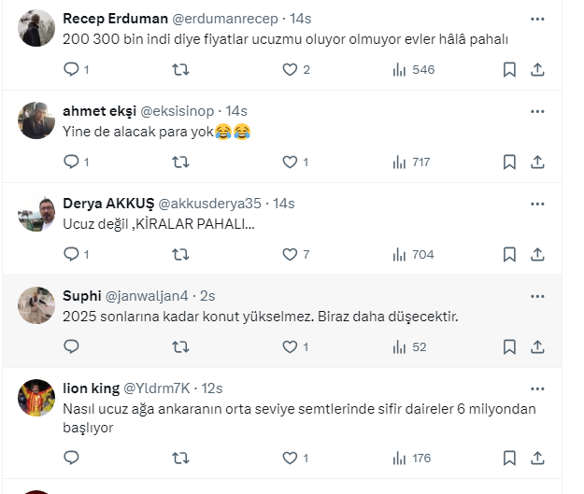Screen dimensions: 584x494
Task: Share ahmet ekşi's tweet
Action: tap(537, 162)
